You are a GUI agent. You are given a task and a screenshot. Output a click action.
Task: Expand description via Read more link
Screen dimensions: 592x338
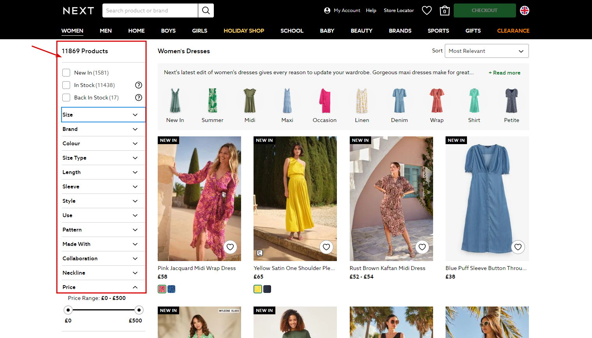tap(504, 73)
